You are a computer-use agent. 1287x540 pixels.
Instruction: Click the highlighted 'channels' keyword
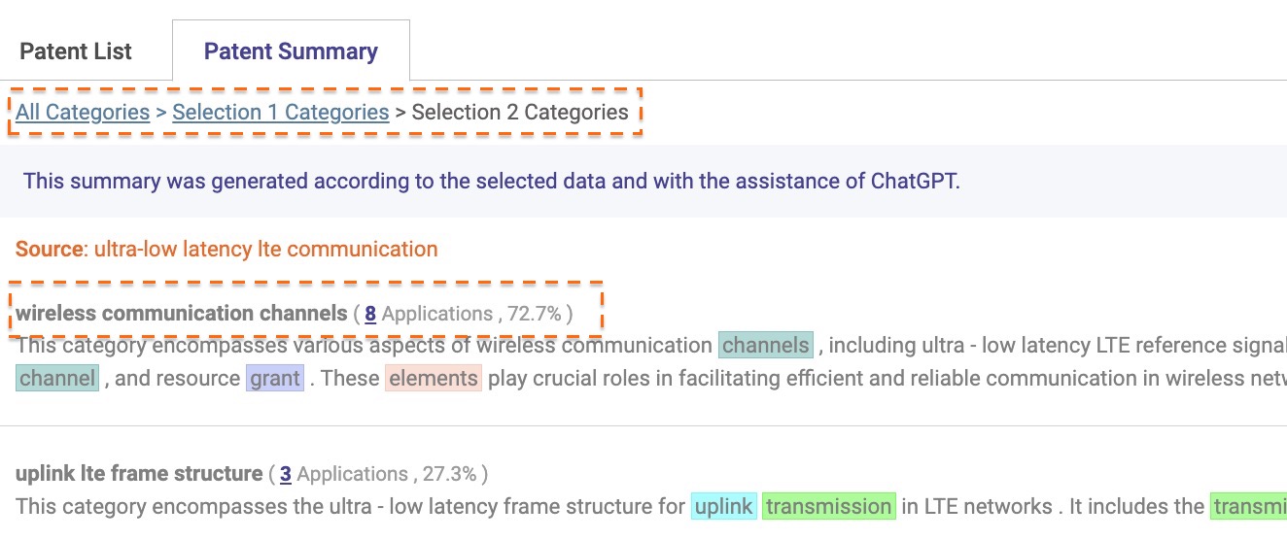click(x=766, y=346)
